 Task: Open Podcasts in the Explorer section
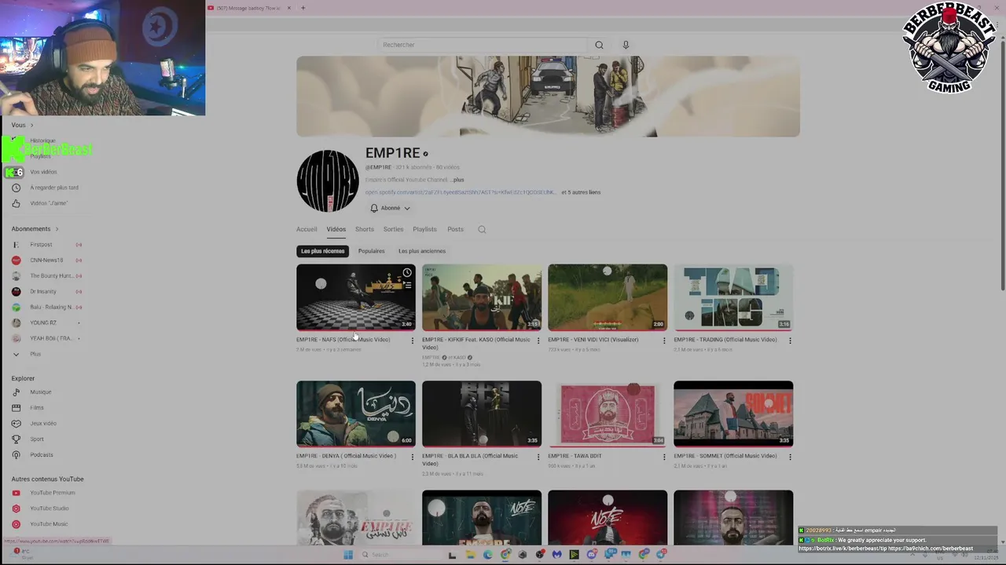click(x=42, y=455)
